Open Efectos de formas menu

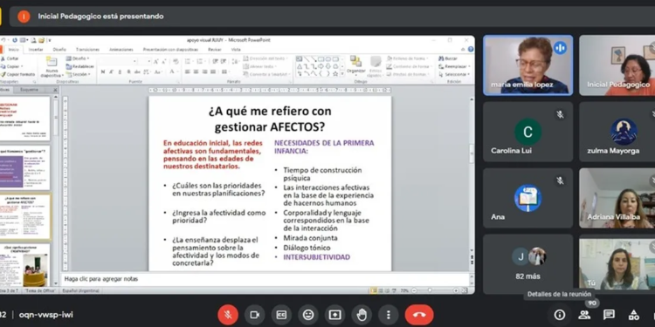[x=408, y=75]
